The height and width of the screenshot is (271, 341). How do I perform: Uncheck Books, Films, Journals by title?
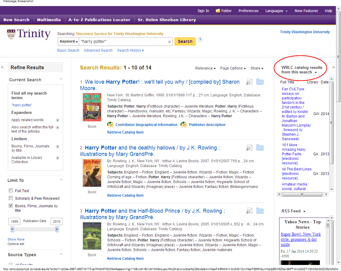pos(11,206)
